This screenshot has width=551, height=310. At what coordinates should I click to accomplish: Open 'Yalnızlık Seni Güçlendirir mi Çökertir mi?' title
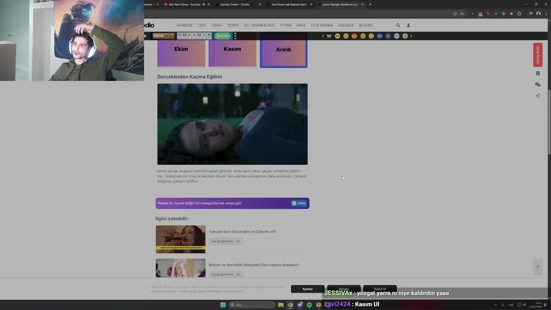[242, 232]
